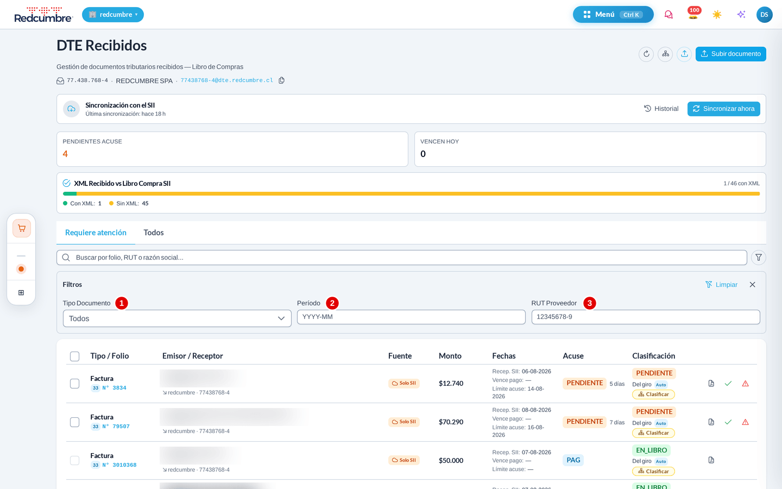Click the shopping cart icon in side panel
Image resolution: width=782 pixels, height=489 pixels.
point(22,228)
